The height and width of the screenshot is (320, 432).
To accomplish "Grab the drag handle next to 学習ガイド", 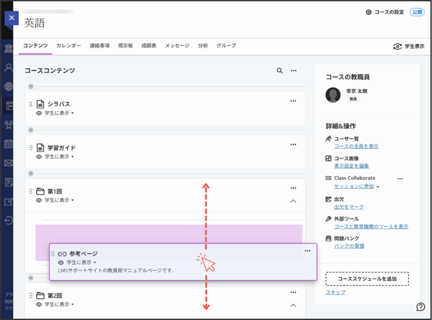I will pyautogui.click(x=31, y=148).
